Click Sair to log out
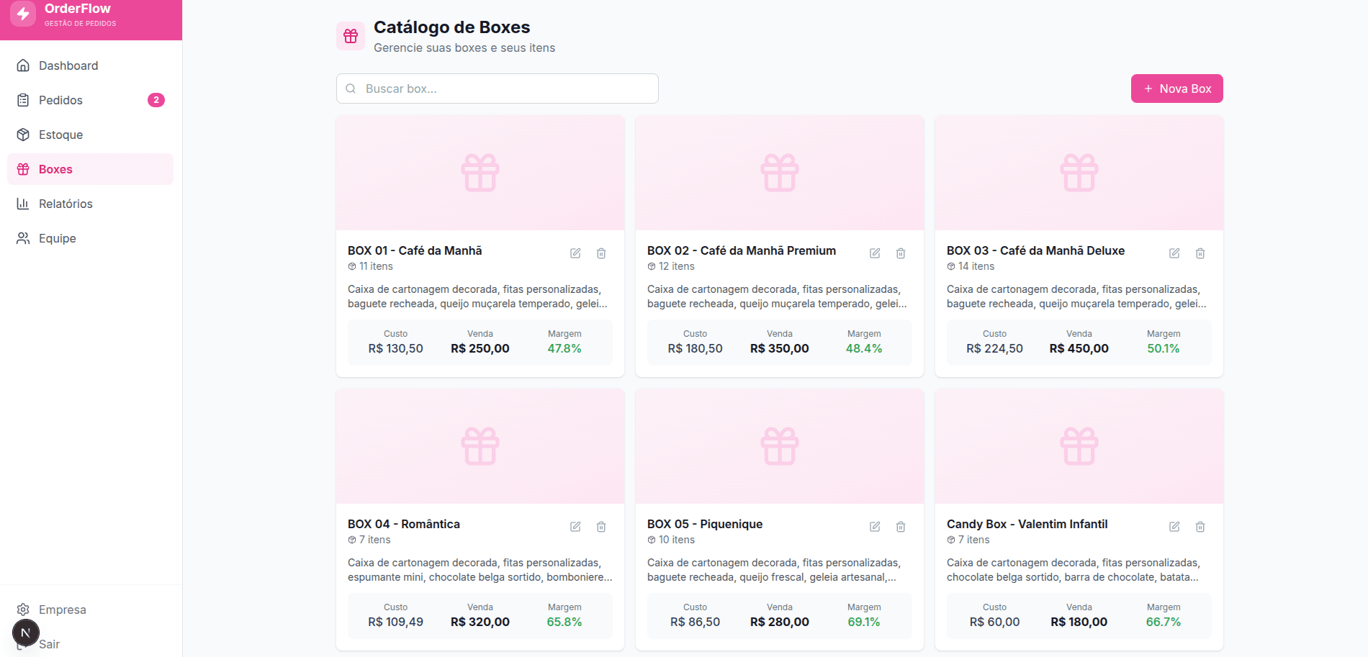The width and height of the screenshot is (1368, 657). tap(50, 644)
